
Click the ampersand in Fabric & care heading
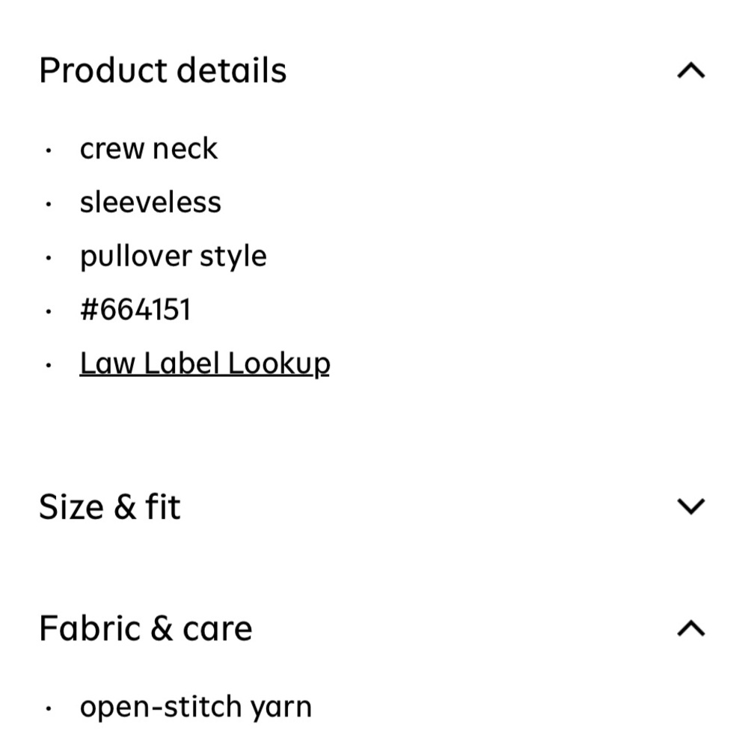pyautogui.click(x=162, y=628)
